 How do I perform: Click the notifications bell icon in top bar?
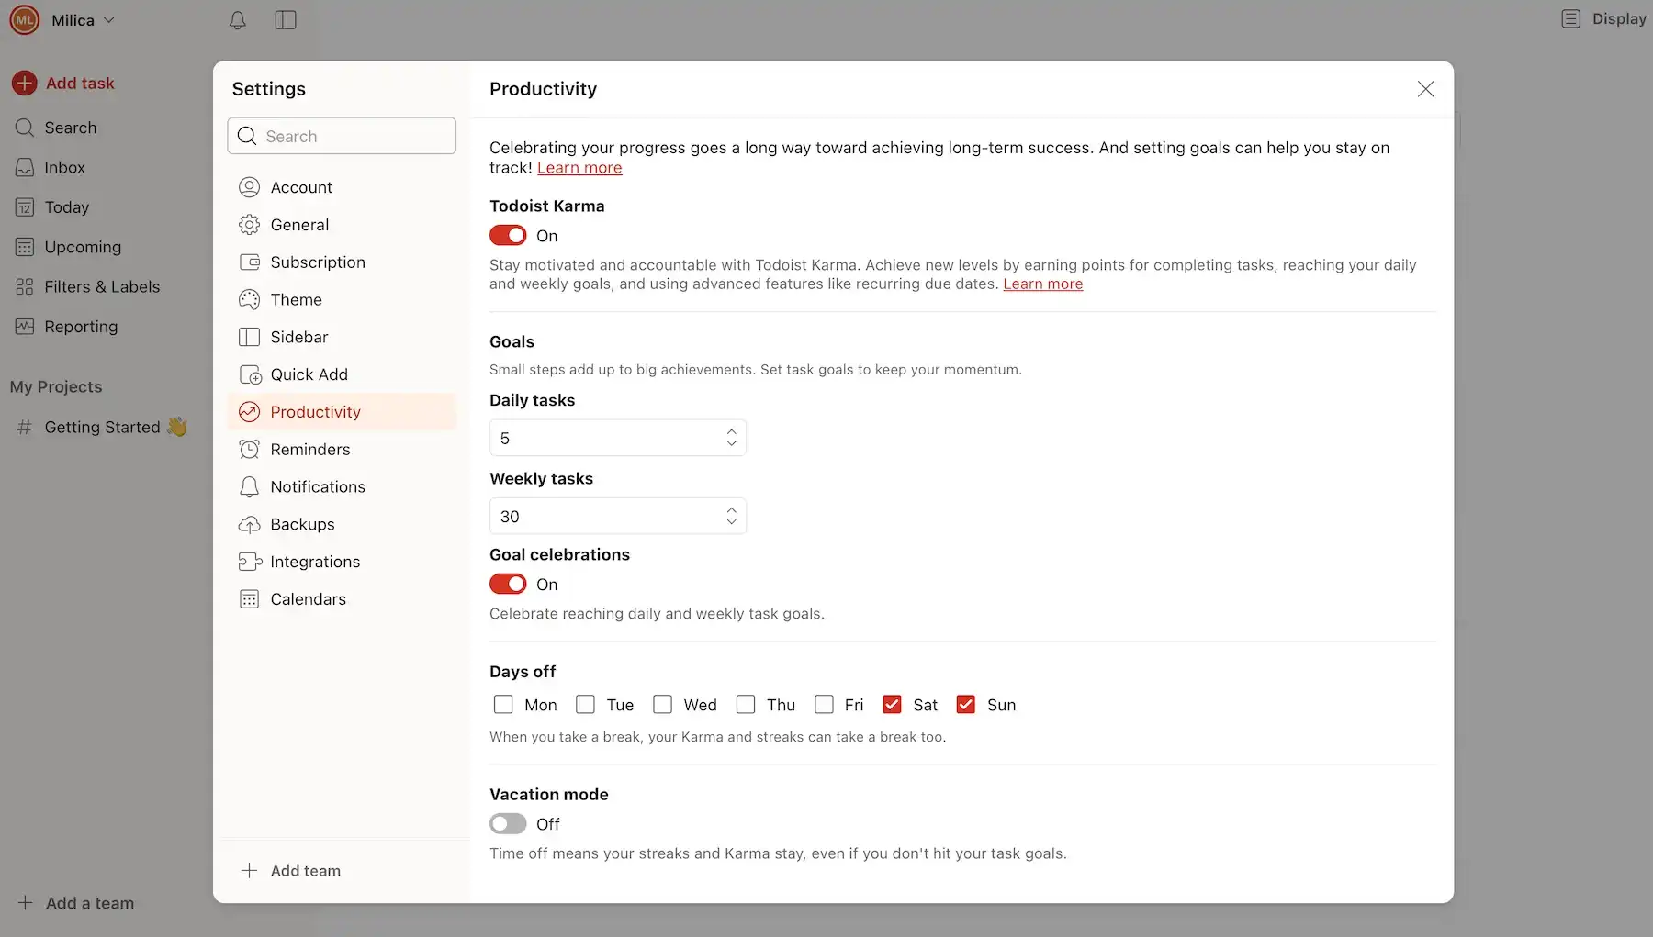238,20
